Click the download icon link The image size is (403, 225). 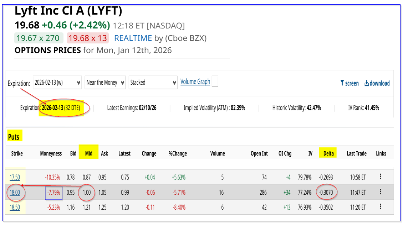377,83
